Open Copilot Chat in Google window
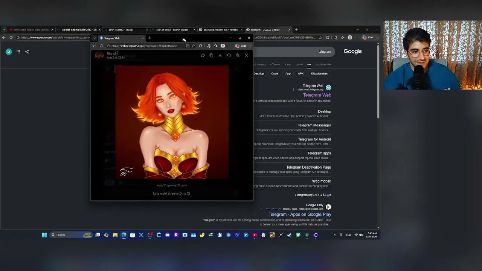Viewport: 482px width, 271px height. point(368,38)
